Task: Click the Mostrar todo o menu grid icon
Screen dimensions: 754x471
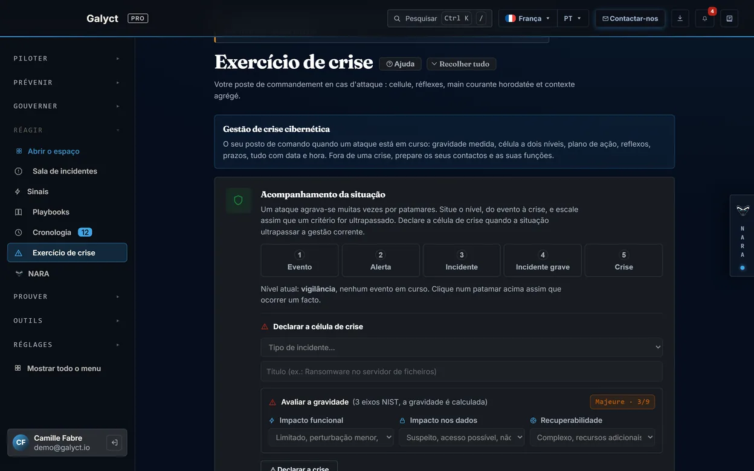Action: click(18, 368)
